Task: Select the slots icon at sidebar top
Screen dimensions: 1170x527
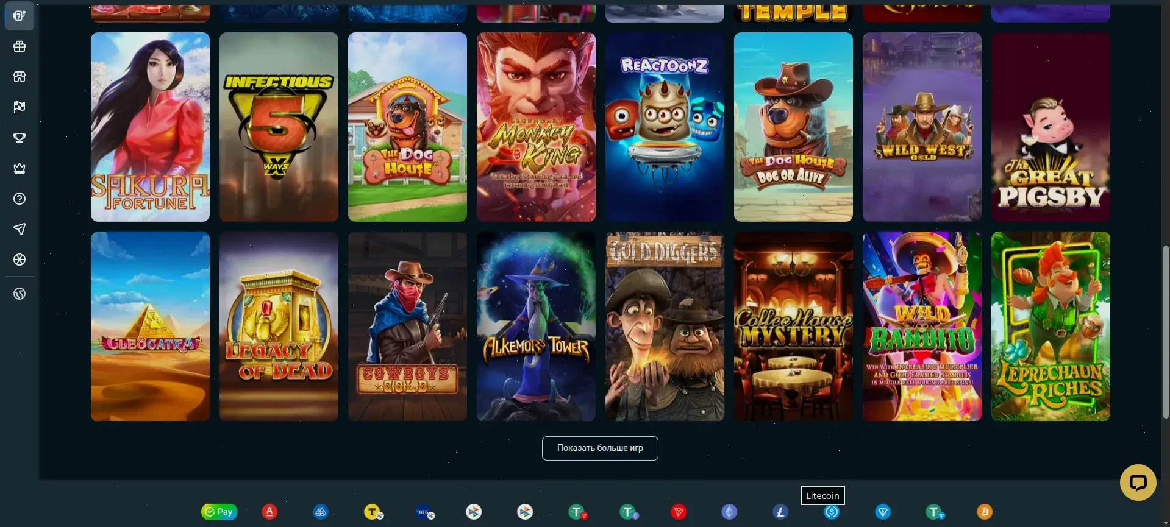Action: (20, 16)
